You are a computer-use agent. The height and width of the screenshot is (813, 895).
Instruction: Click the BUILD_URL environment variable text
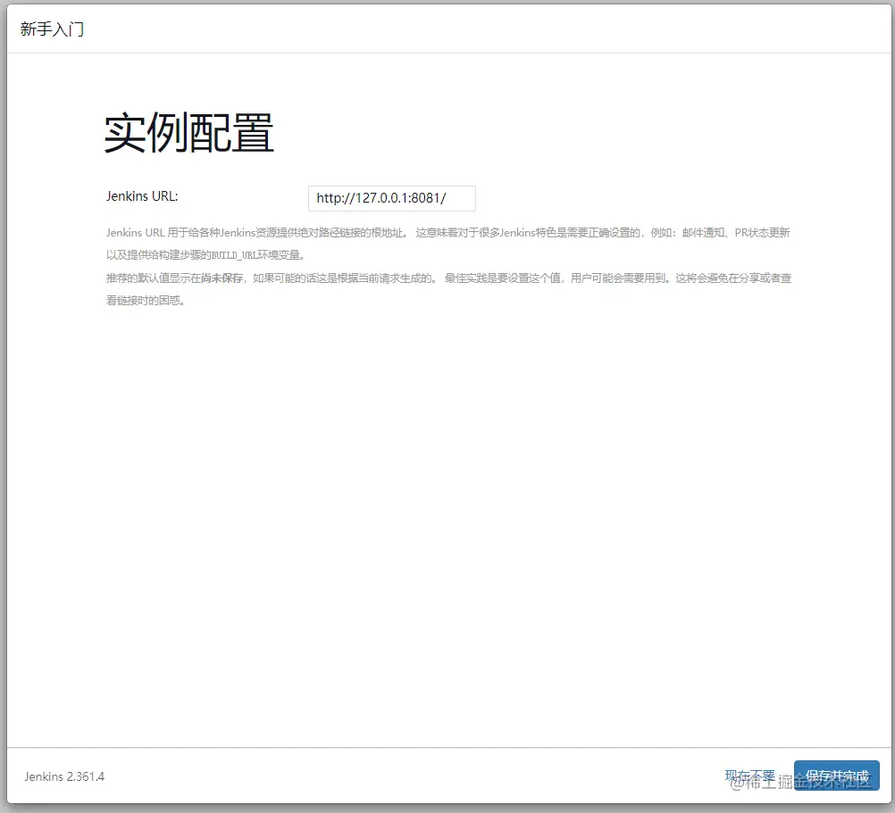(234, 255)
